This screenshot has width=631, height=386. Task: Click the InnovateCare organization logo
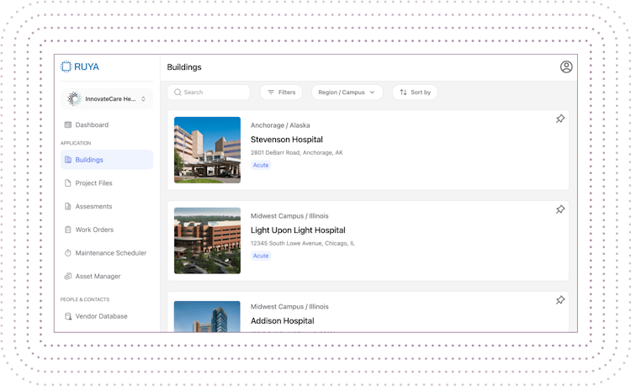click(74, 99)
